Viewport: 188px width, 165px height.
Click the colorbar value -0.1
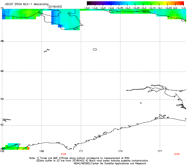click(160, 8)
